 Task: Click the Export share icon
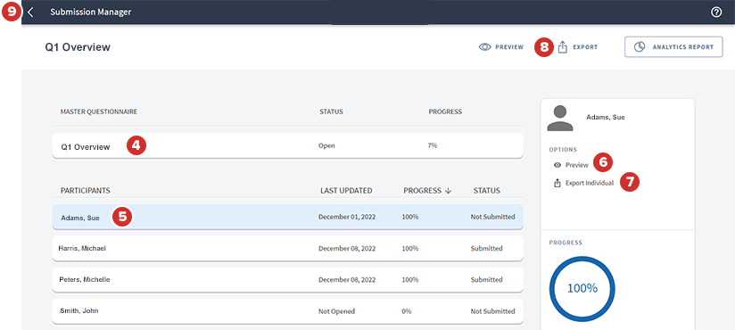(563, 47)
